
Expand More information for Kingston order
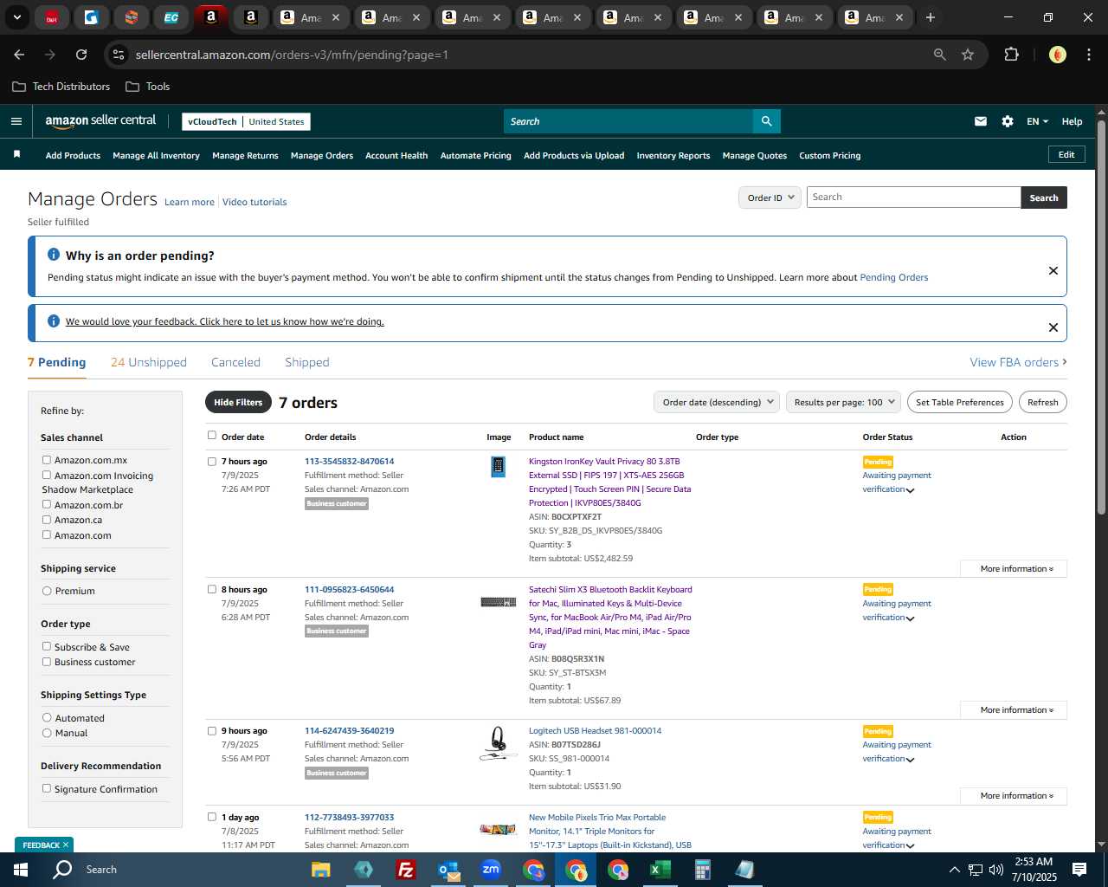pos(1014,569)
